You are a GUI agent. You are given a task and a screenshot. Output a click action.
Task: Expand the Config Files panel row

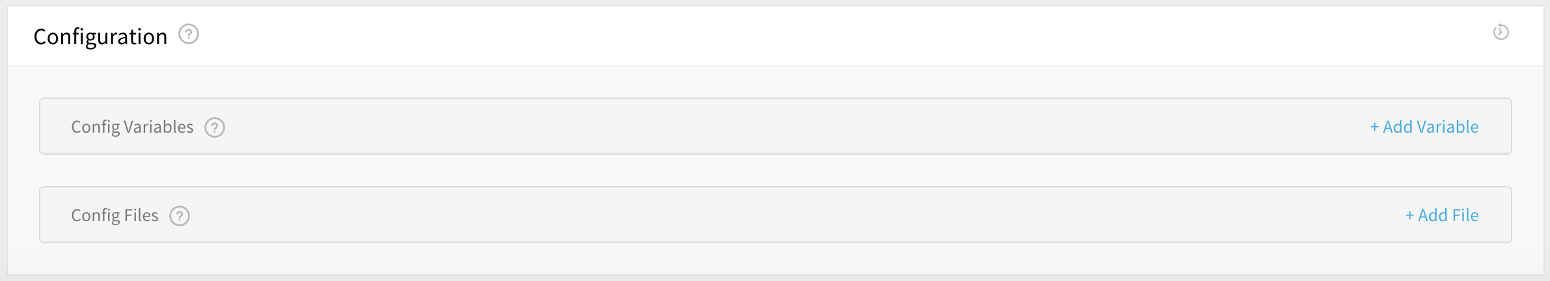pos(776,215)
